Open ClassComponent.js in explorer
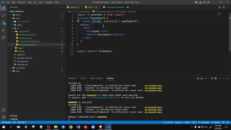 (x=36, y=35)
